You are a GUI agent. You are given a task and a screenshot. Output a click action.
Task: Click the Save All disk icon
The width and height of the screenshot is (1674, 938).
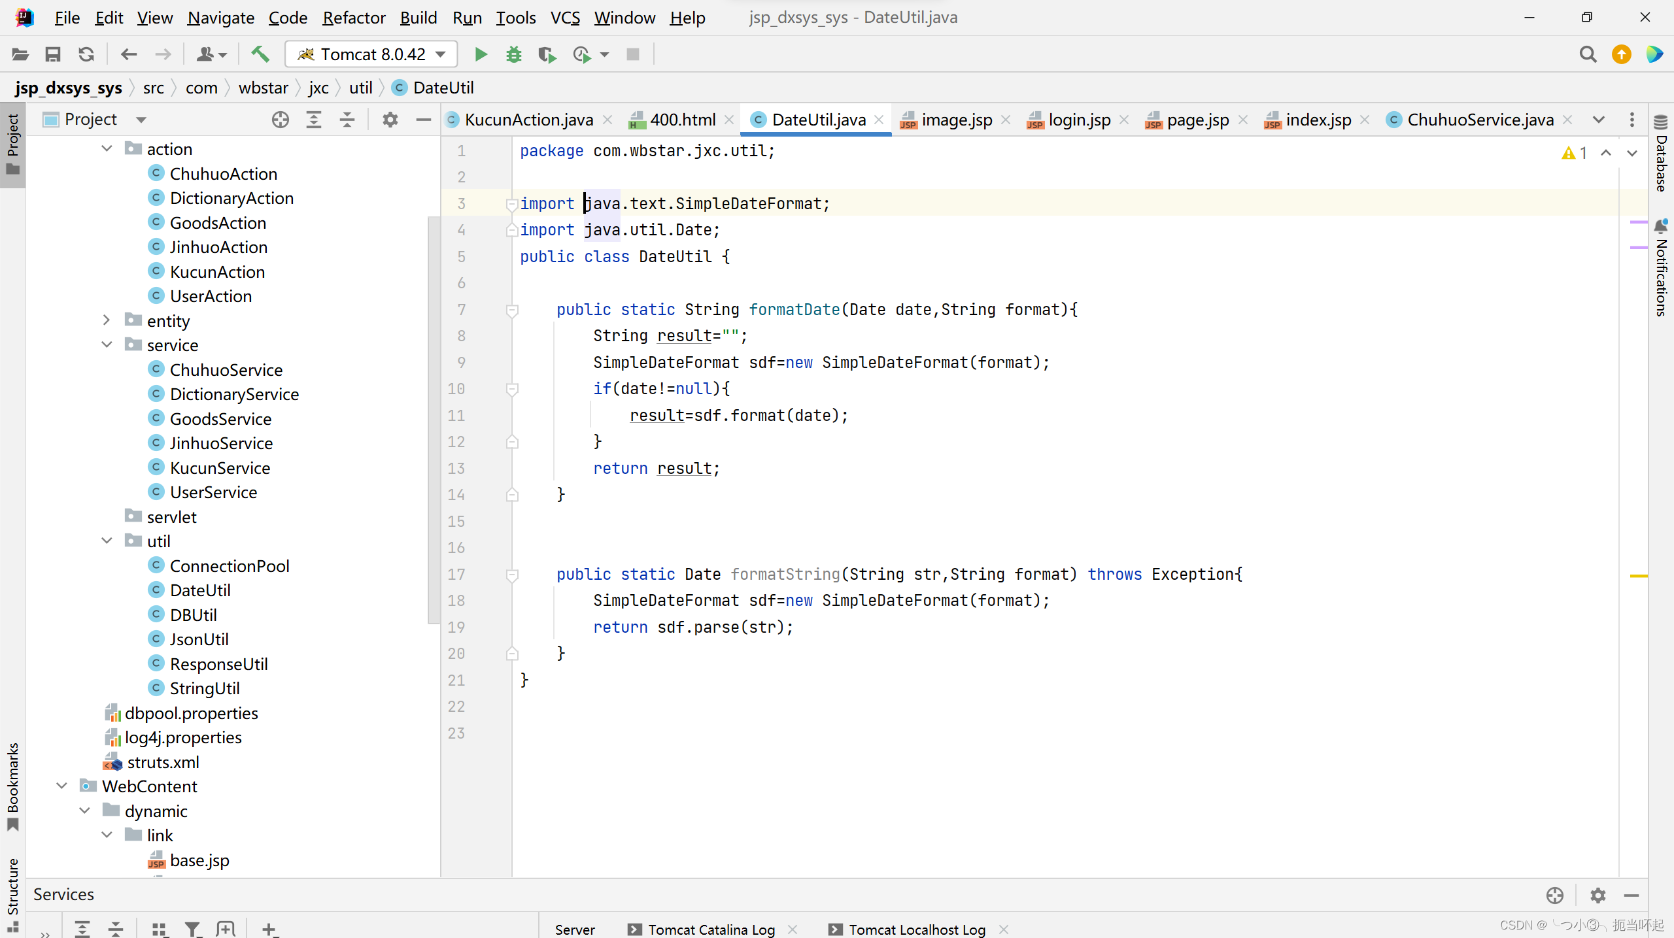pos(53,54)
